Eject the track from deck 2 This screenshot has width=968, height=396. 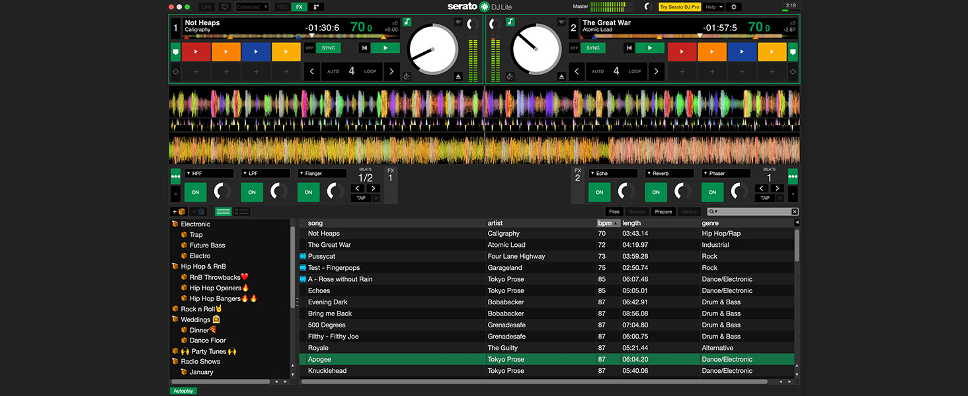[x=561, y=77]
